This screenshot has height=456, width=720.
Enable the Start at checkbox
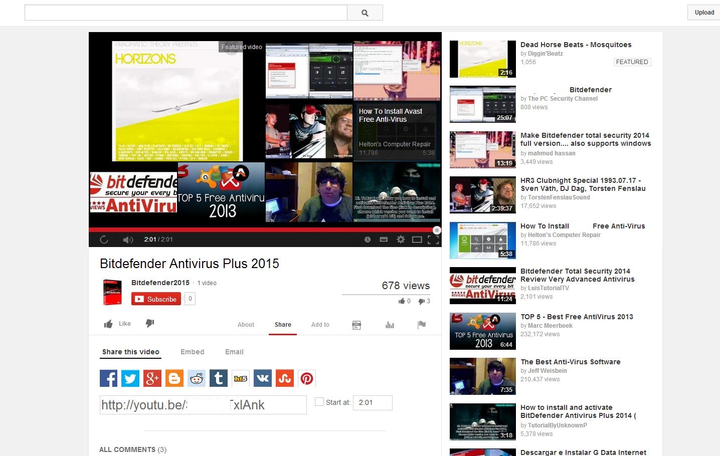[x=319, y=402]
